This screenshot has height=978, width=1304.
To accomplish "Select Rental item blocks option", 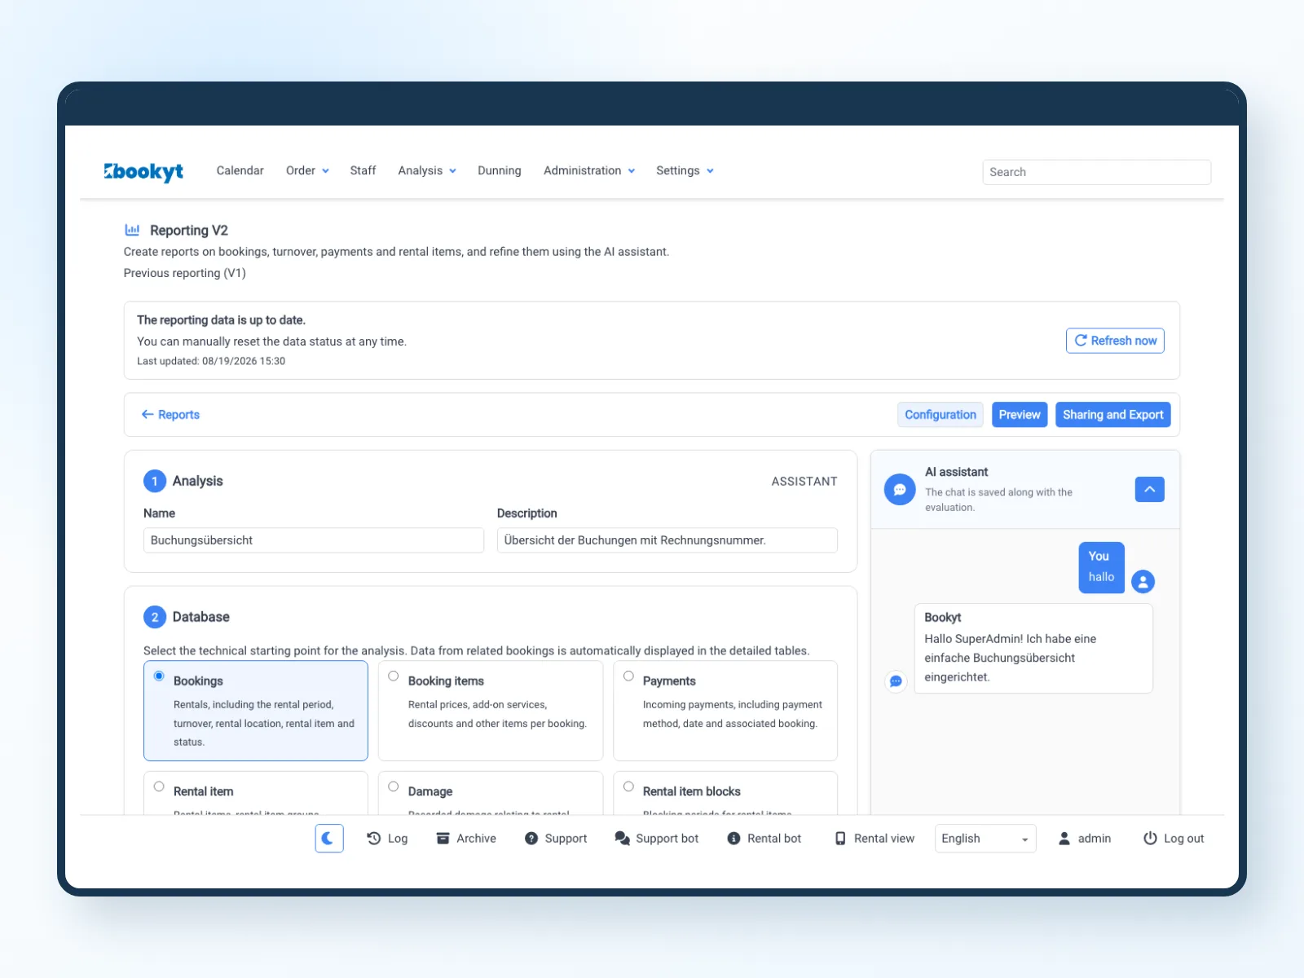I will point(725,793).
